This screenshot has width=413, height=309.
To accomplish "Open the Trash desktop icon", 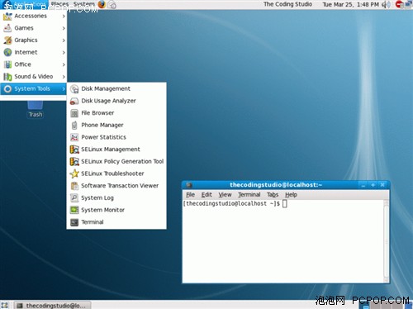I will tap(36, 109).
